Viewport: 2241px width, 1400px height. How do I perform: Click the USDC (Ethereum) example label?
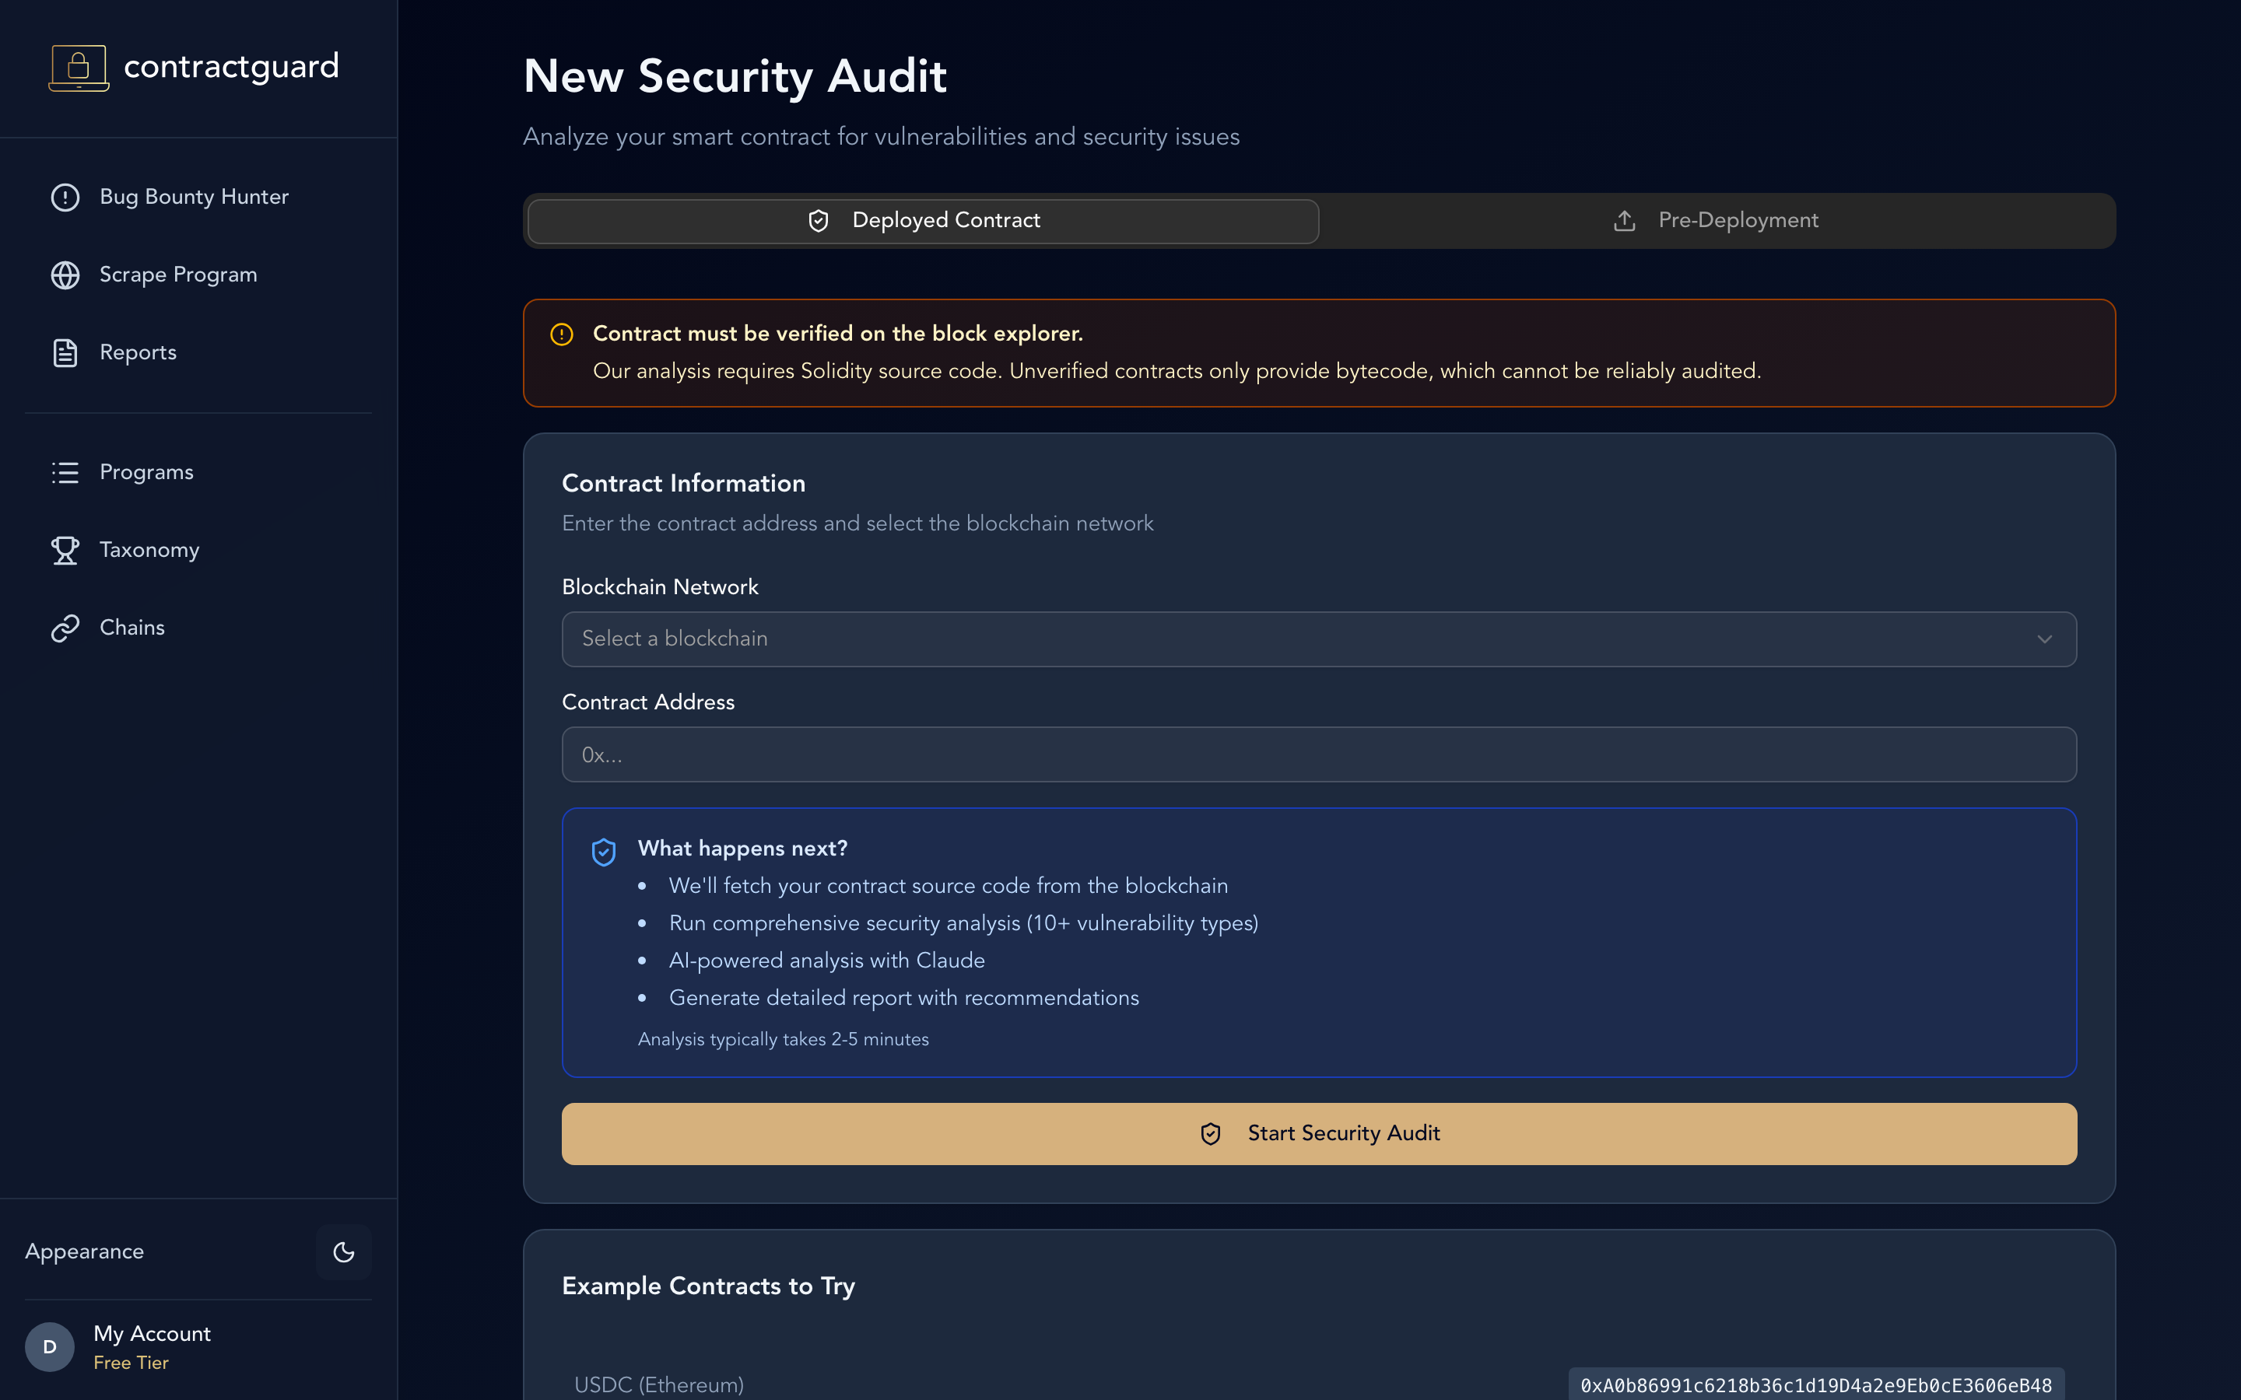pyautogui.click(x=659, y=1385)
